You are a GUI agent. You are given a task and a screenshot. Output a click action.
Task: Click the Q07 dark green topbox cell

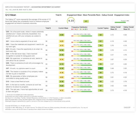click(101, 68)
